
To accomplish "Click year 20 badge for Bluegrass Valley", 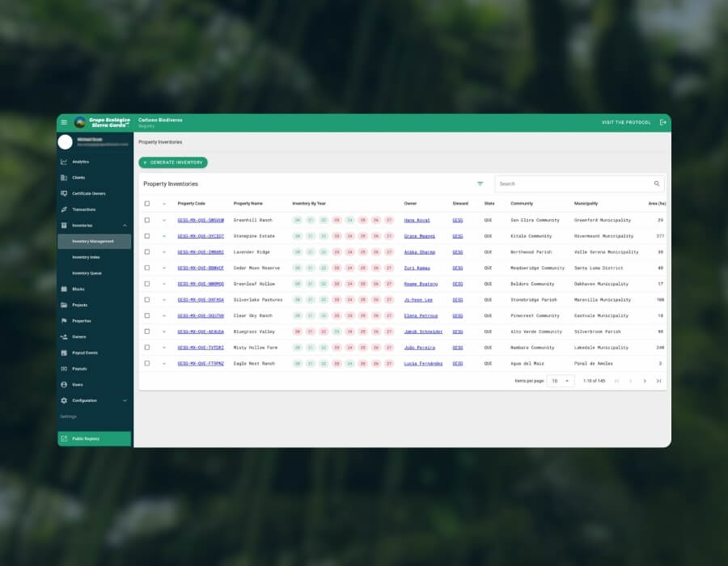I will [x=298, y=332].
